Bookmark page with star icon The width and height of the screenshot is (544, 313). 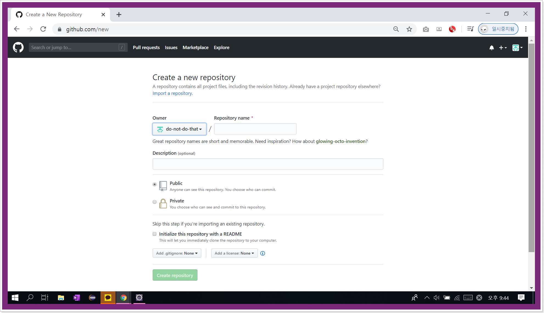click(409, 29)
